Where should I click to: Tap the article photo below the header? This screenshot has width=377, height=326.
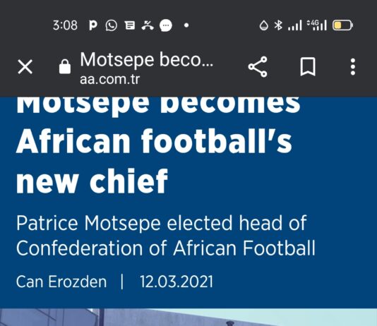[188, 317]
